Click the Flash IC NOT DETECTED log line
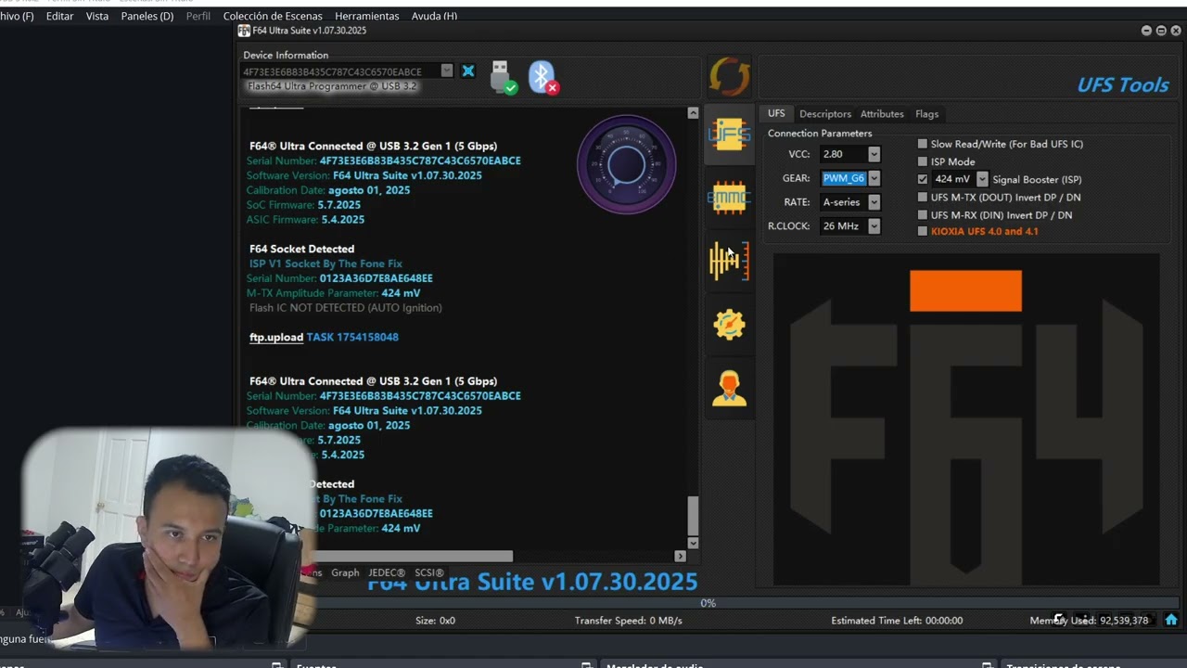This screenshot has width=1187, height=668. [x=345, y=307]
